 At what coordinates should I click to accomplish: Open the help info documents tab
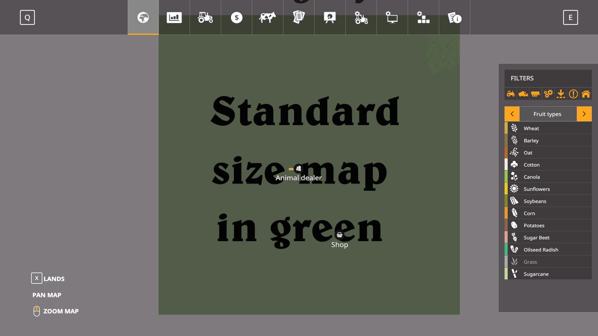(455, 17)
